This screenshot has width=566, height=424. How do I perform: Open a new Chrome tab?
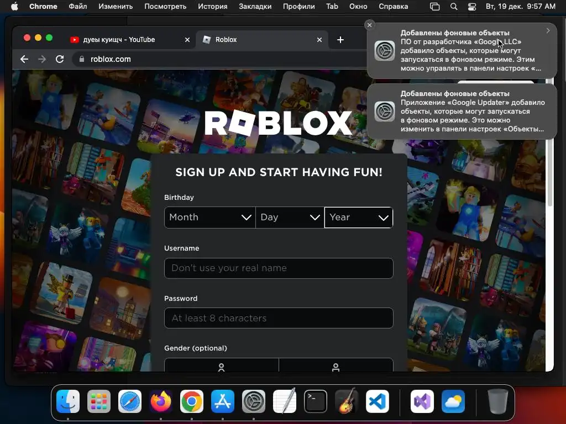[340, 40]
